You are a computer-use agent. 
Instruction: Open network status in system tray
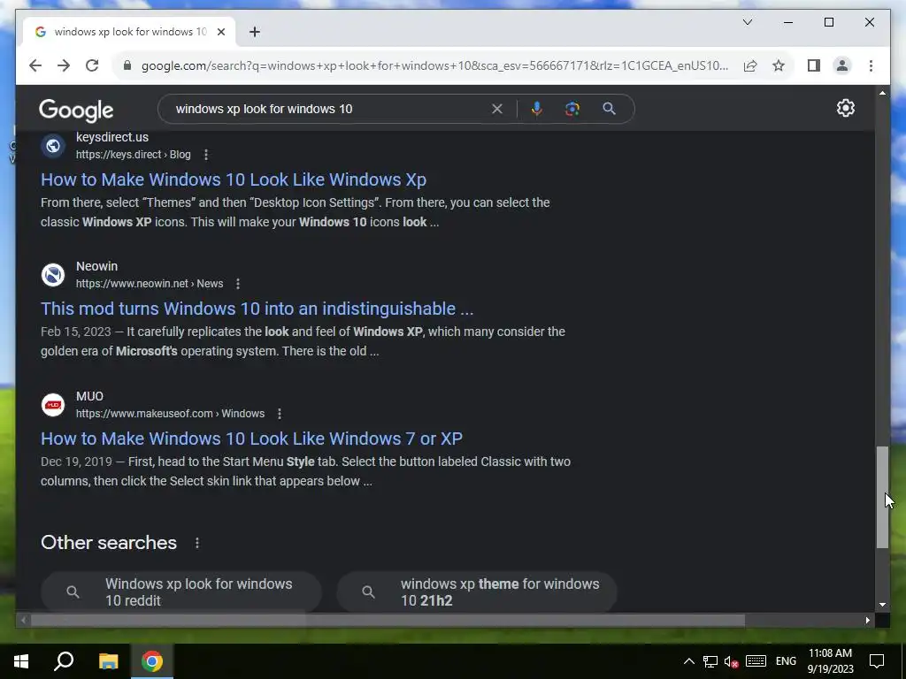click(x=710, y=661)
